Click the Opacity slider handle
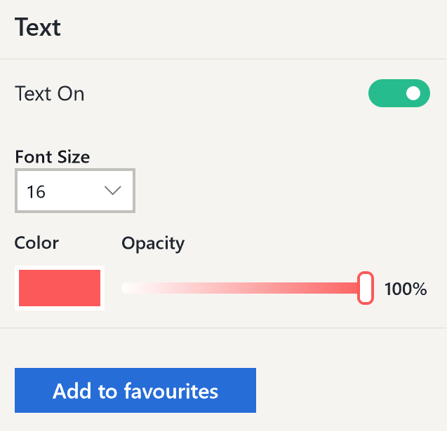 (365, 288)
